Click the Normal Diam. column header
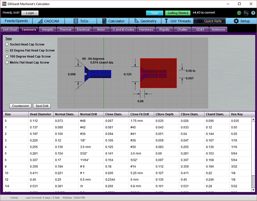Viewport: 257px width, 201px height. pos(66,114)
